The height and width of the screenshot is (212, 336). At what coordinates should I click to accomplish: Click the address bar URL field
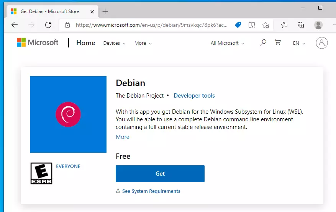(151, 25)
